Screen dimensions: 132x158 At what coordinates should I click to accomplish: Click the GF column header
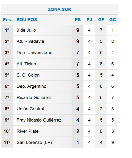click(101, 20)
